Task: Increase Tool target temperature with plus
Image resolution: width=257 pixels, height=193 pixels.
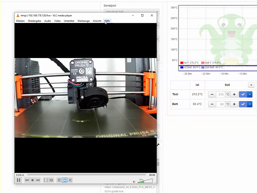Action: click(234, 94)
